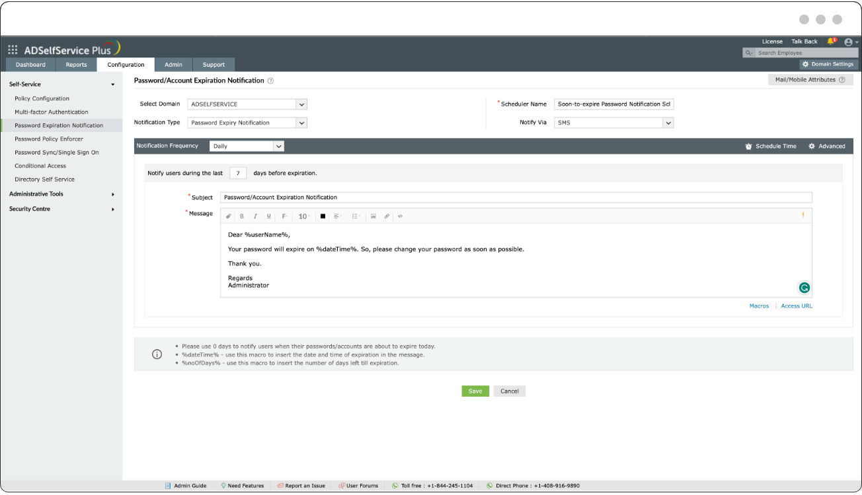This screenshot has height=495, width=862.
Task: Switch message editor to source code view
Action: click(x=401, y=216)
